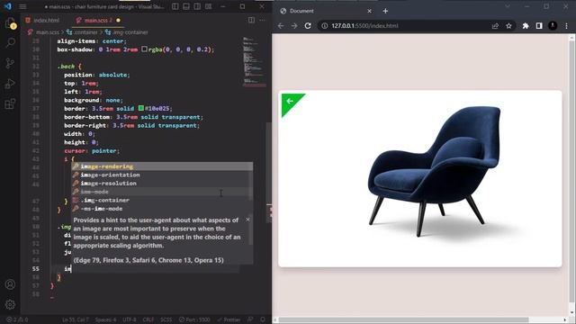Click the rgba color swatch on box-shadow line

point(144,49)
